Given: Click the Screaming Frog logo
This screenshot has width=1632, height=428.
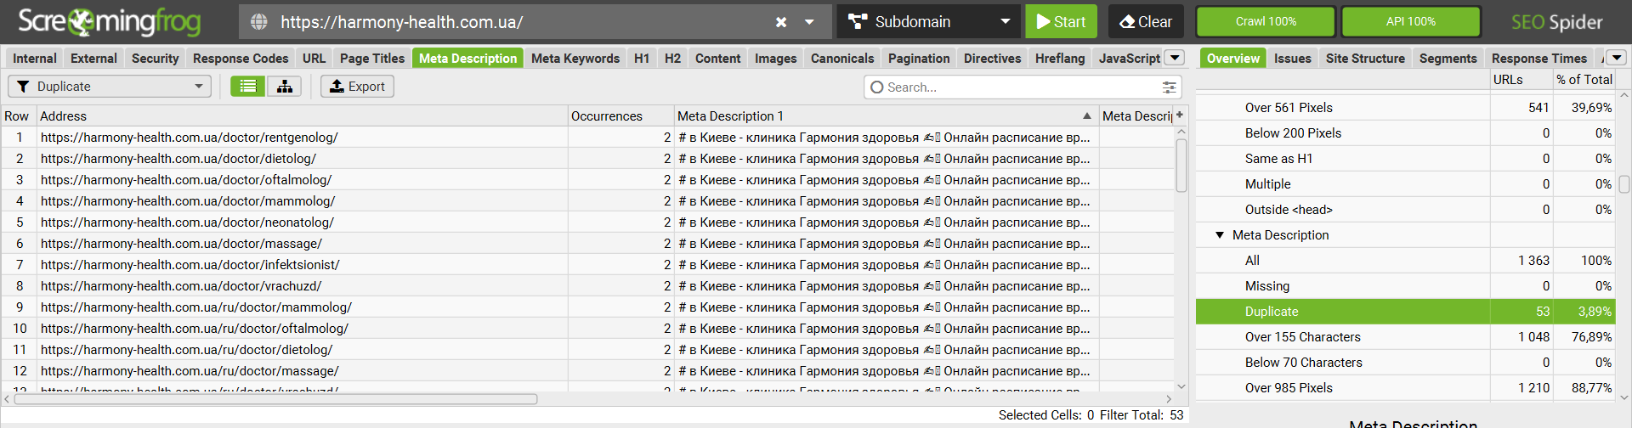Looking at the screenshot, I should pyautogui.click(x=110, y=22).
